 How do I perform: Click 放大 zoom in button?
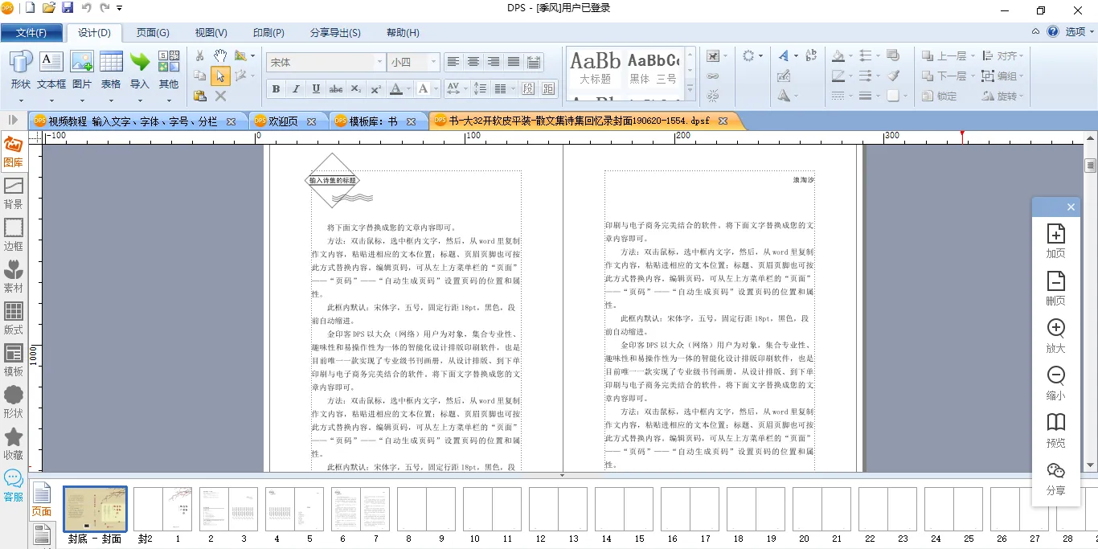[x=1055, y=336]
